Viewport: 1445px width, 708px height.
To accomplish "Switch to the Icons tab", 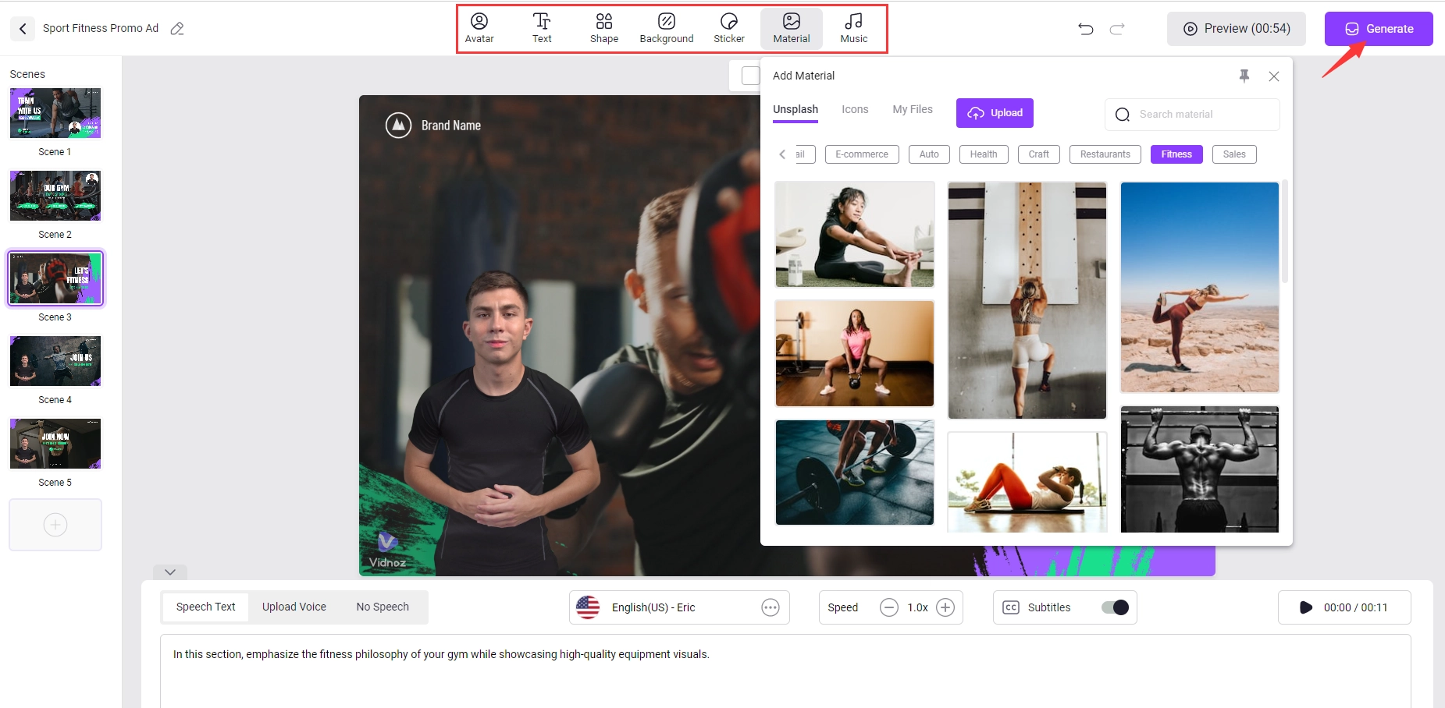I will [x=855, y=110].
